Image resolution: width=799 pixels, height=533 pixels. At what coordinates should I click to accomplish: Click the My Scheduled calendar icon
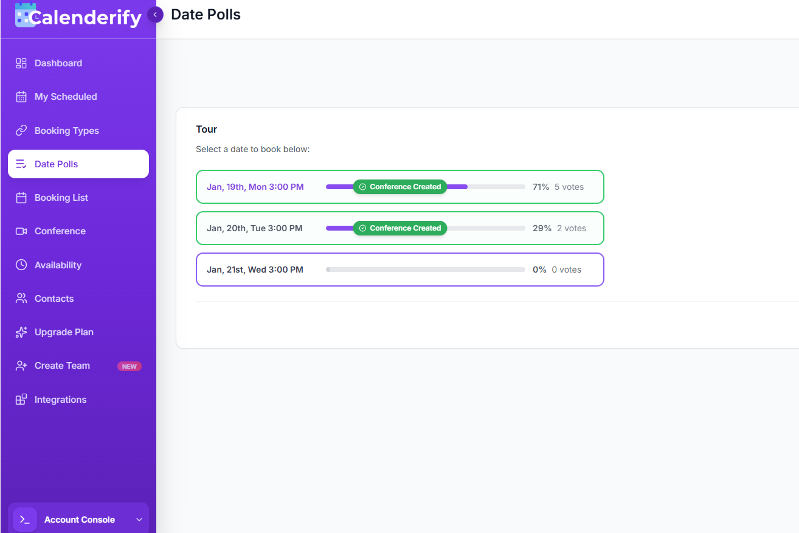click(21, 96)
